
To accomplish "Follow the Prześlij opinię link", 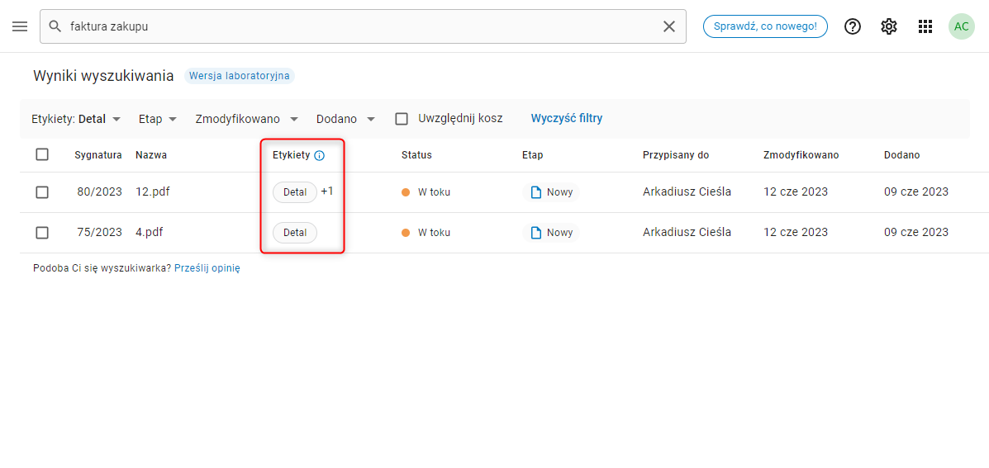I will point(207,268).
